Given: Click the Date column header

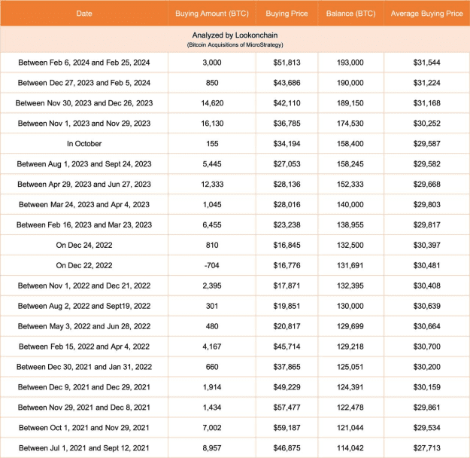Looking at the screenshot, I should [x=84, y=14].
